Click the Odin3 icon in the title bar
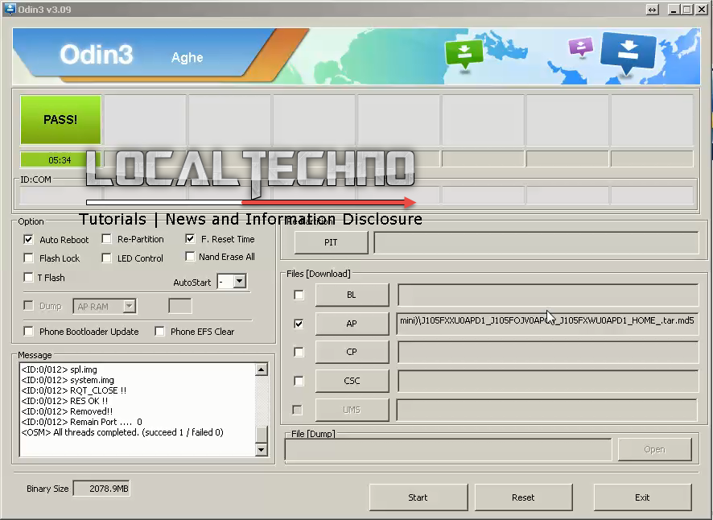The height and width of the screenshot is (520, 713). click(x=10, y=9)
